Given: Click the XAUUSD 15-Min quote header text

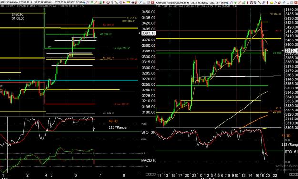Looking at the screenshot, I should [191, 3].
